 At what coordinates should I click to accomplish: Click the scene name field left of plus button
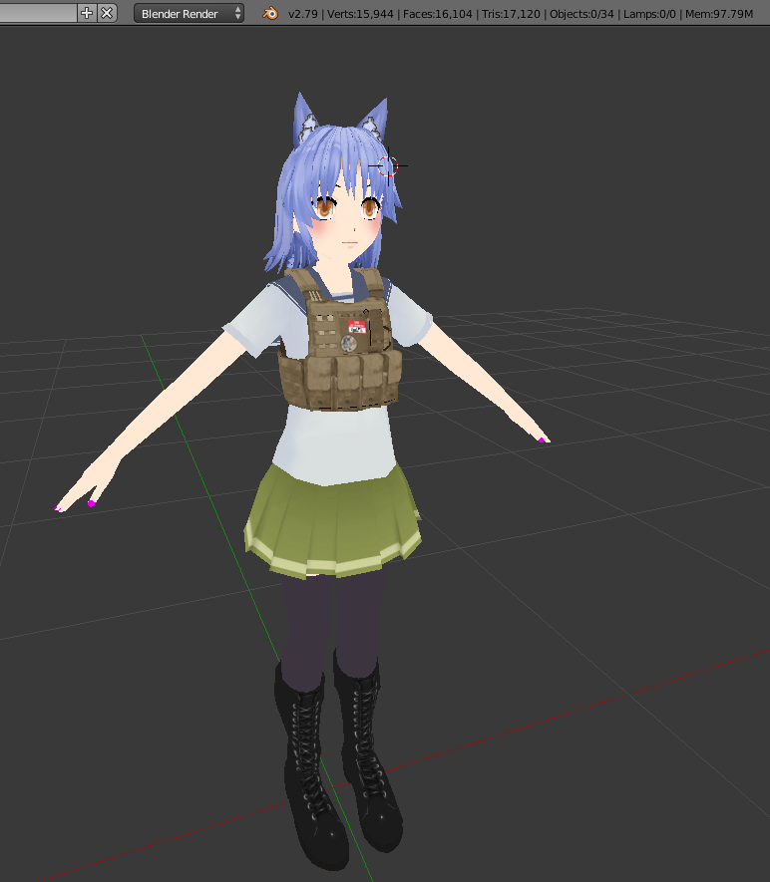click(38, 13)
